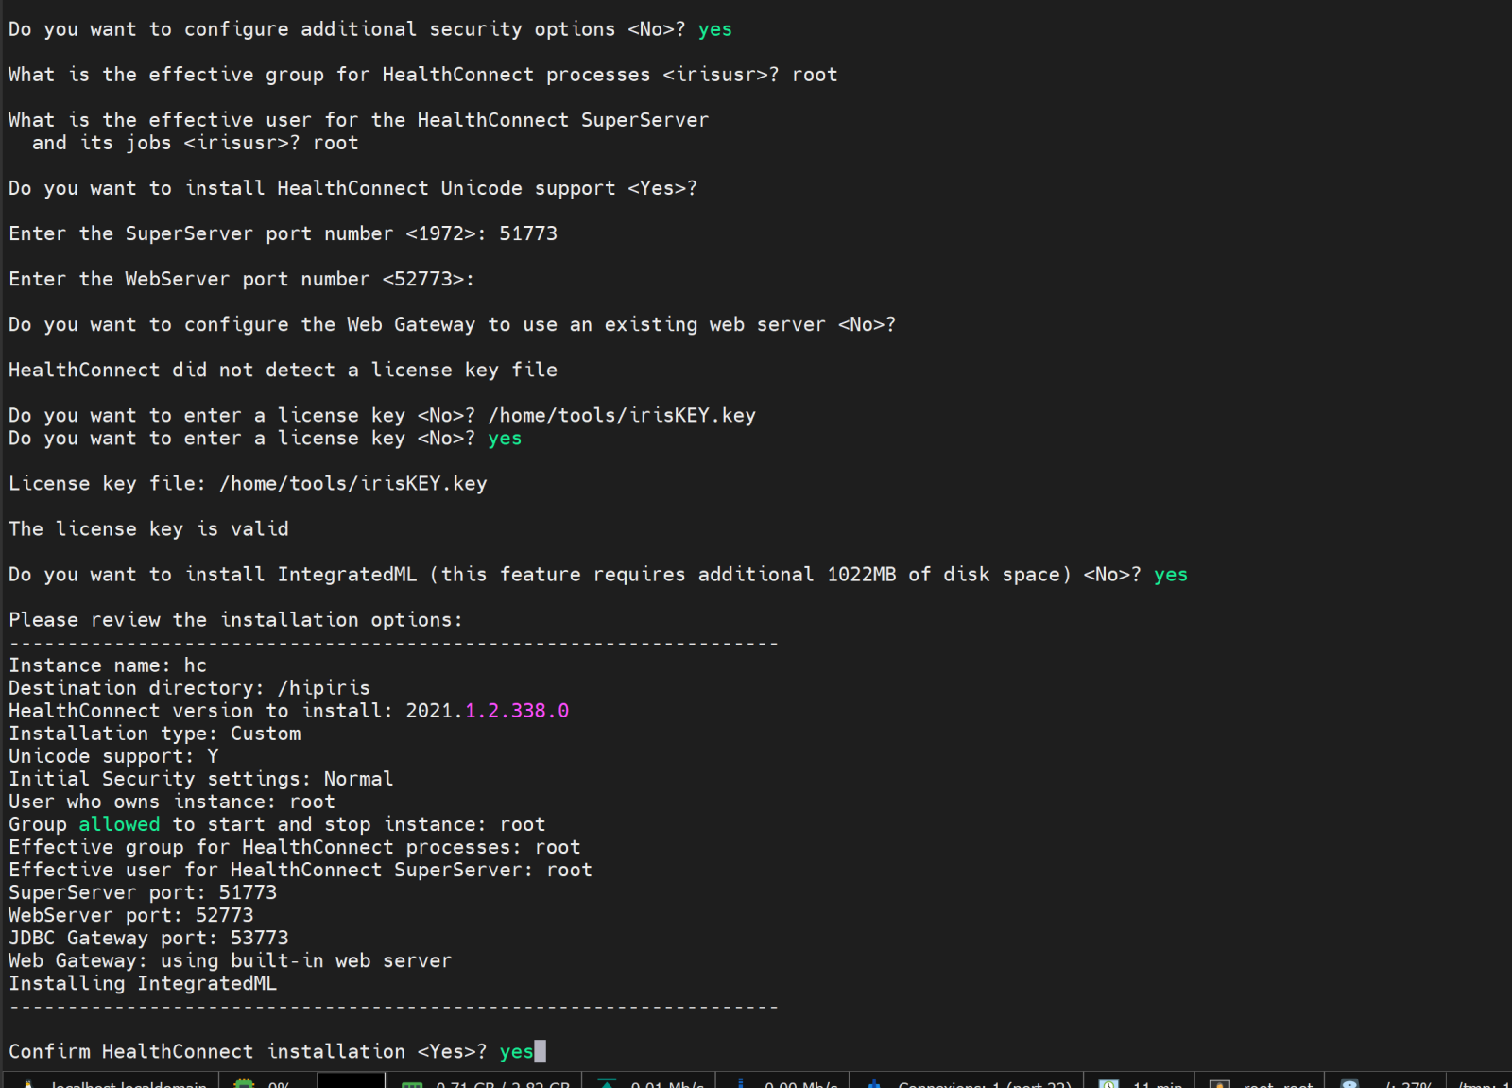
Task: Click the Unicode support install prompt line
Action: [x=352, y=188]
